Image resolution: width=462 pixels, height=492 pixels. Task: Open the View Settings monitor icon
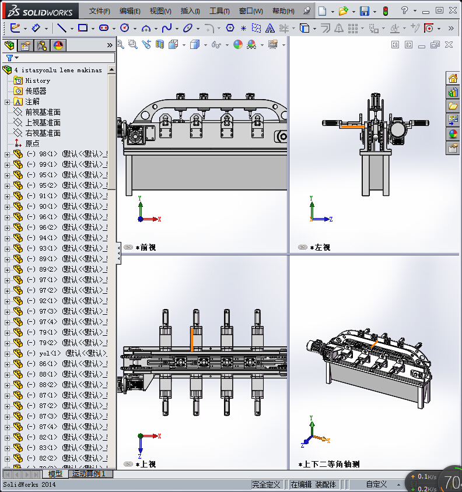pyautogui.click(x=273, y=44)
